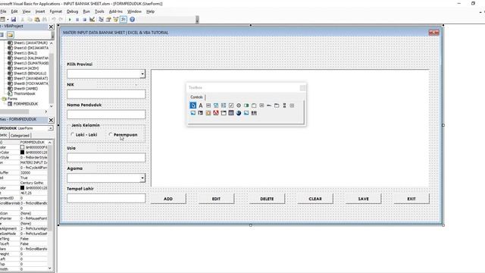Select the Laki - Laki radio button
This screenshot has height=273, width=485.
73,135
